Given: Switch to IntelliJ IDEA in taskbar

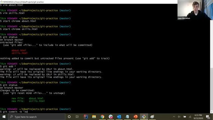Looking at the screenshot, I should [86, 117].
